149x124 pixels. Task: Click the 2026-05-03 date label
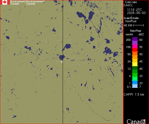pos(136,13)
